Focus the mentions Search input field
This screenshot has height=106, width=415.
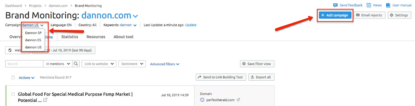(x=24, y=64)
